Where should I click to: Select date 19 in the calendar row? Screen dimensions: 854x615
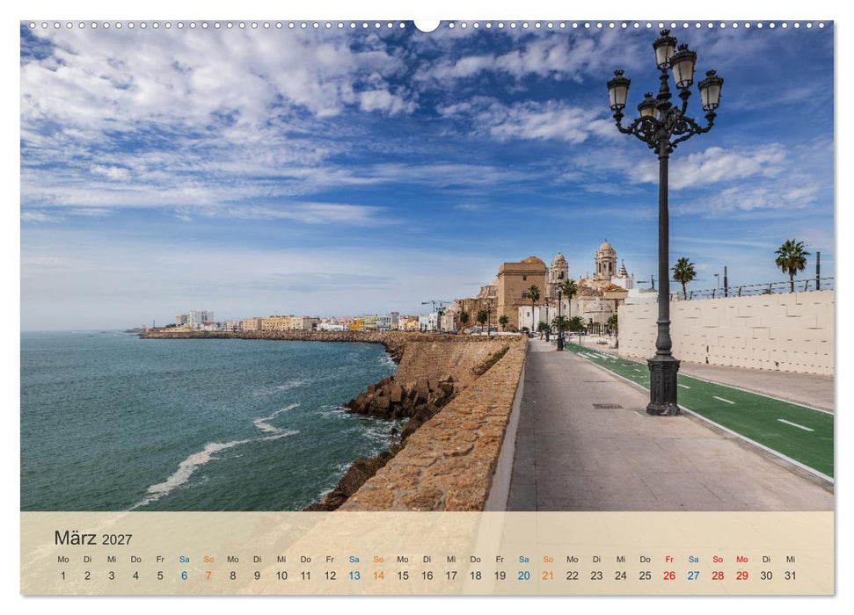[500, 575]
